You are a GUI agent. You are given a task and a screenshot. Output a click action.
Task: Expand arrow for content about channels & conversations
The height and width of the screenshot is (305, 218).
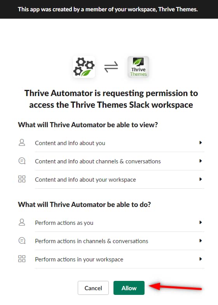click(x=201, y=161)
